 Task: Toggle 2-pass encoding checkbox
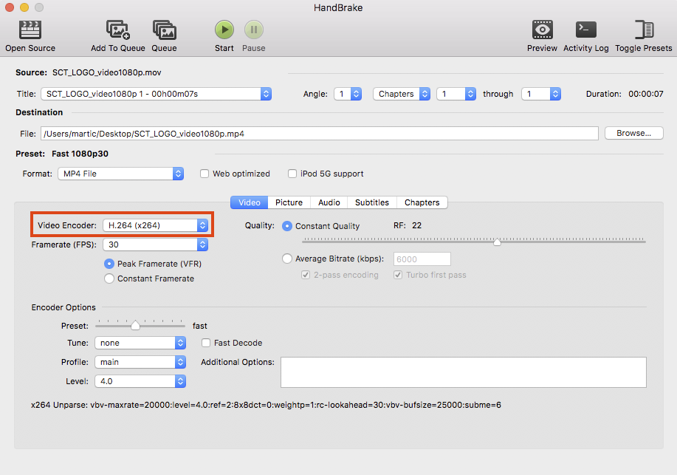305,275
